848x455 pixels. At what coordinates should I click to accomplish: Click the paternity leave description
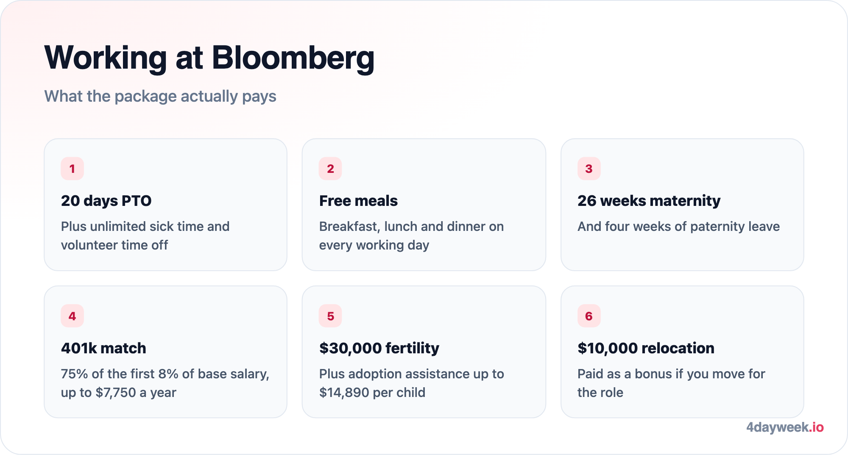[x=678, y=227]
